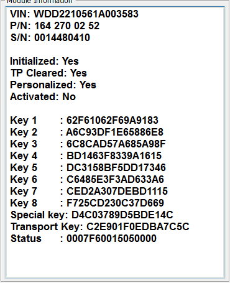Click Key 6 value C6485E3F3AD633A6

[115, 180]
